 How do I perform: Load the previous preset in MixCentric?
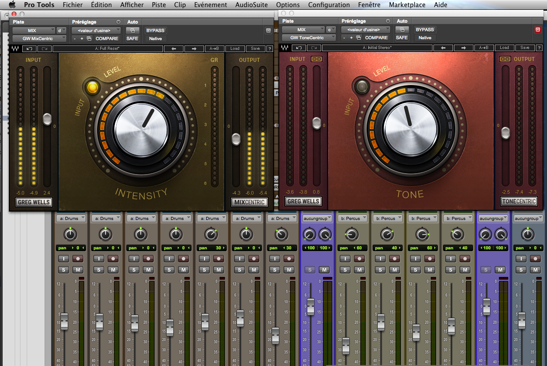click(x=173, y=49)
